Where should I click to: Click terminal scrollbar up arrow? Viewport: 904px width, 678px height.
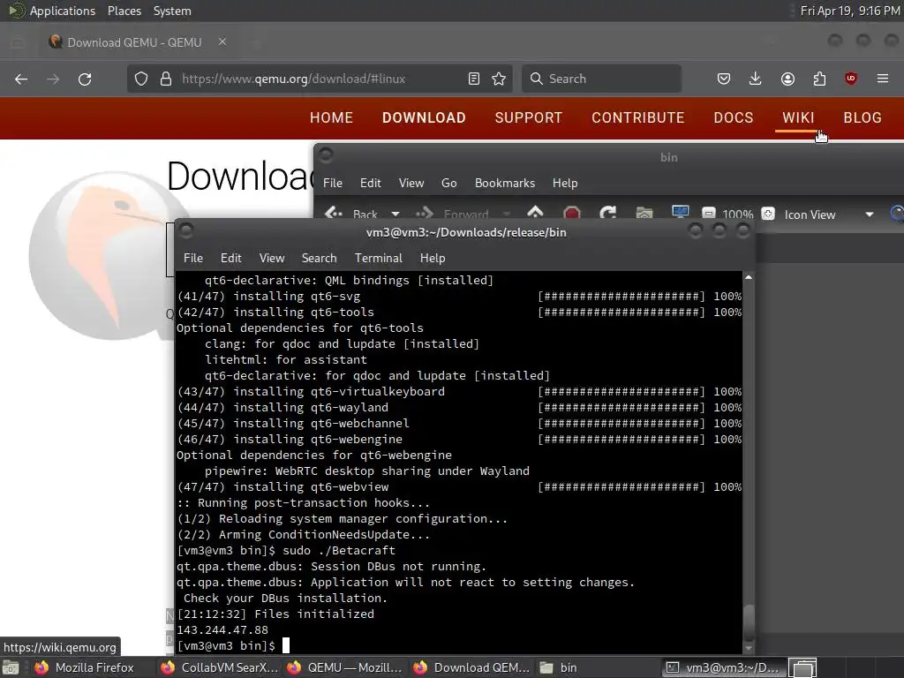749,277
